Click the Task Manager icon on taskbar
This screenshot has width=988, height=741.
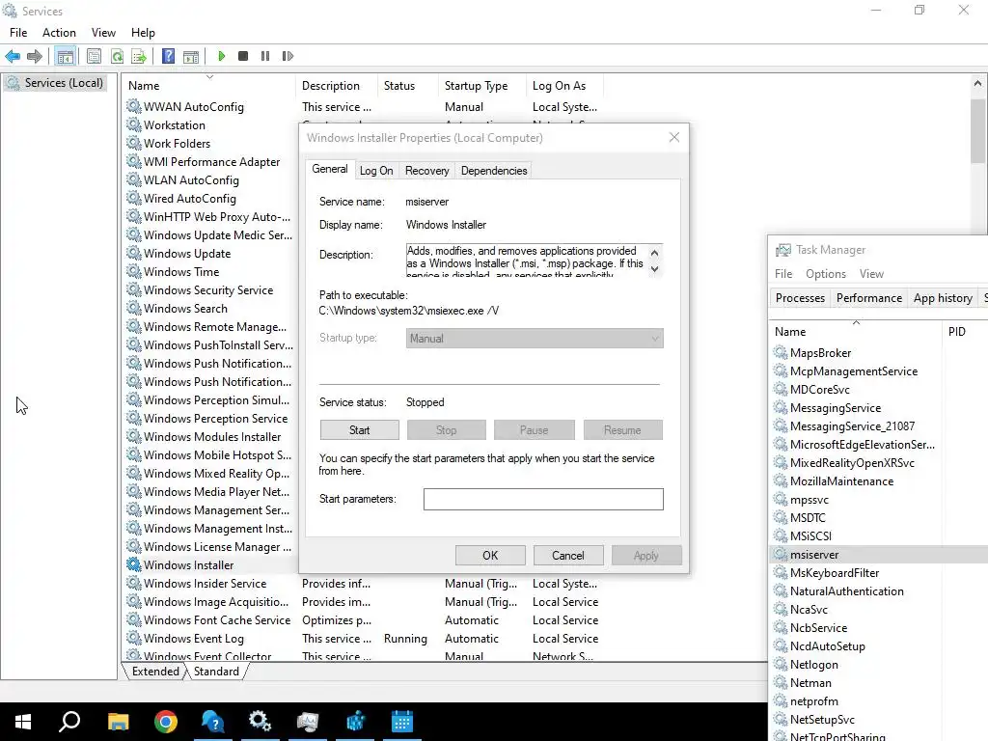pos(308,722)
